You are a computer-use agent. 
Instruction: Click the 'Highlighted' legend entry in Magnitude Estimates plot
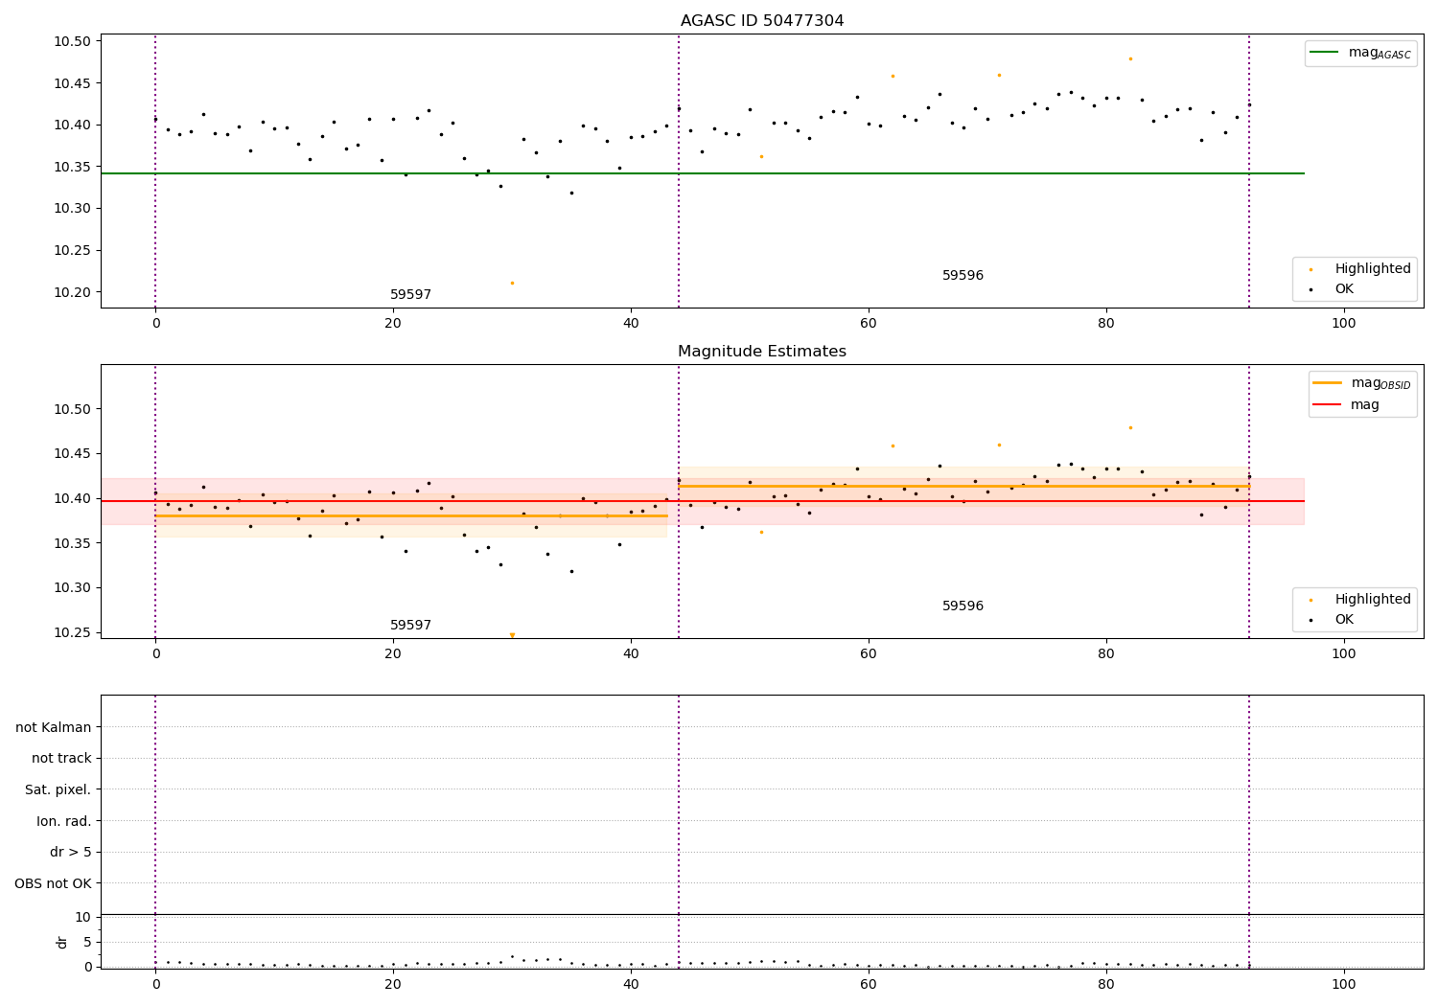coord(1360,600)
